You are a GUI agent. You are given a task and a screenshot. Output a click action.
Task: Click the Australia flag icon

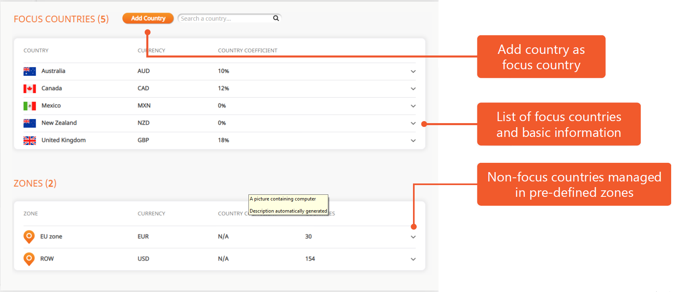30,71
